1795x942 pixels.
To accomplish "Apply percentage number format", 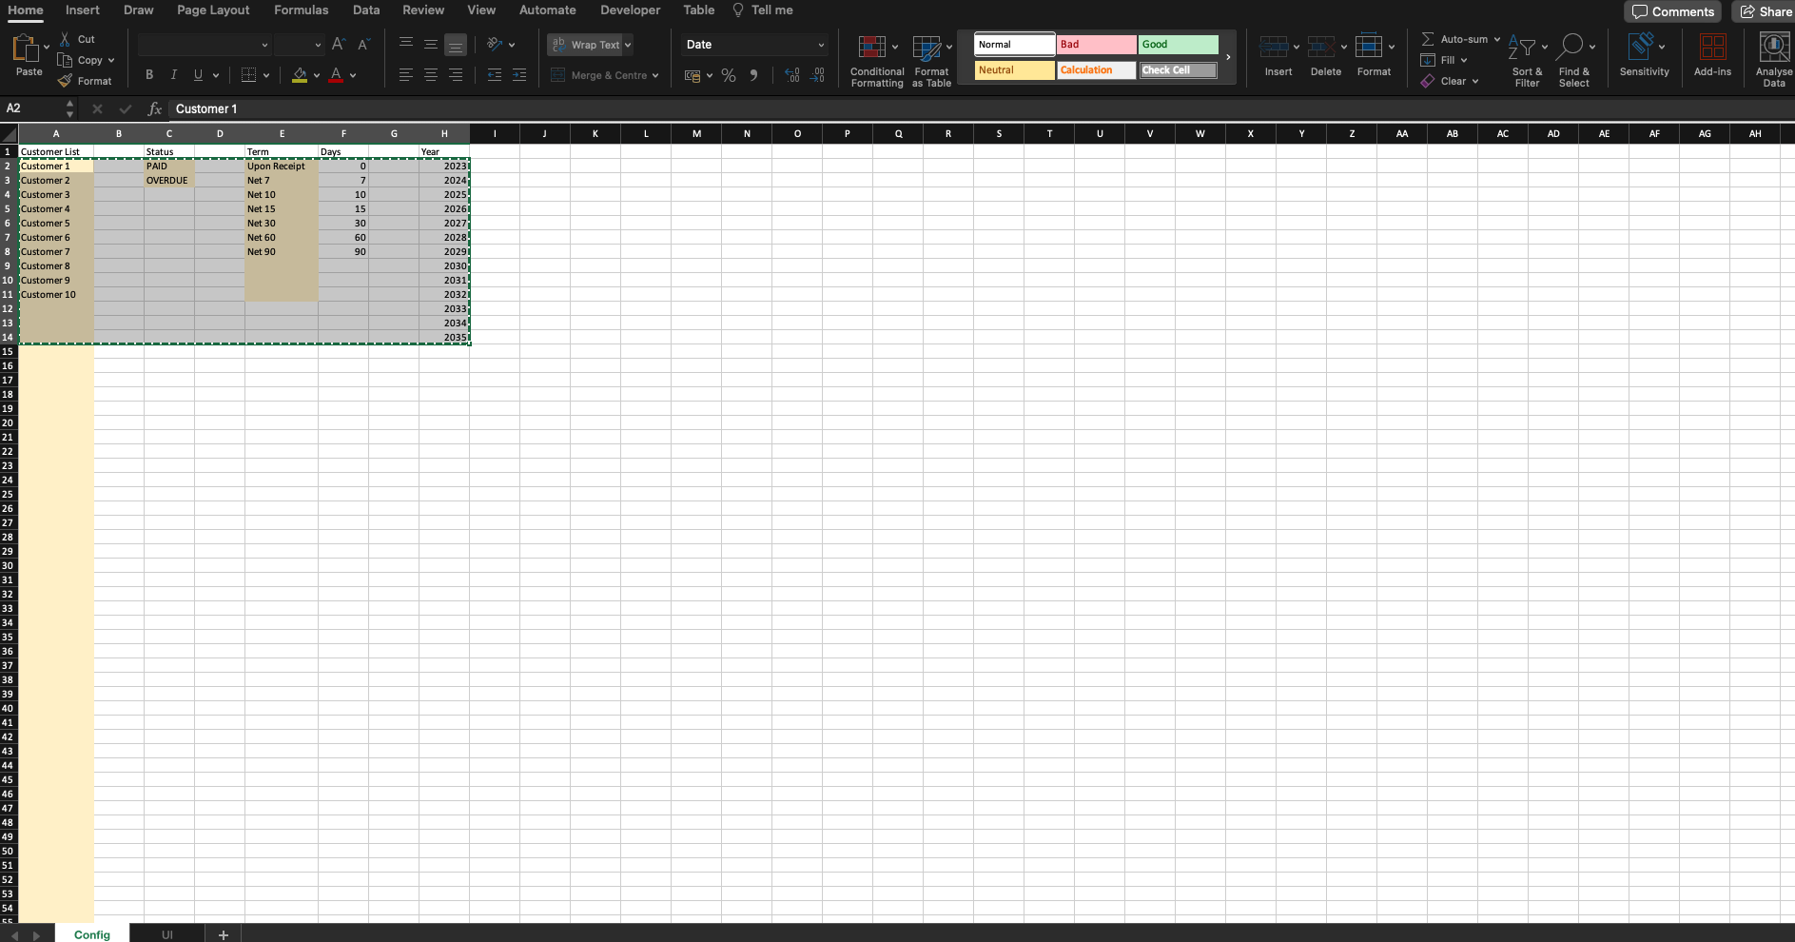I will (729, 75).
